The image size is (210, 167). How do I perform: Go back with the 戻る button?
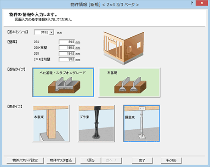point(91,161)
